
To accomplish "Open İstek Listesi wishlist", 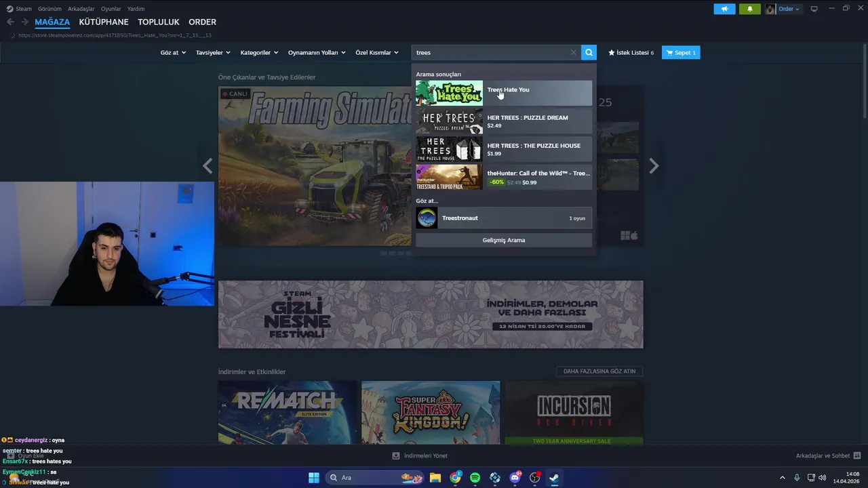I will pos(631,52).
